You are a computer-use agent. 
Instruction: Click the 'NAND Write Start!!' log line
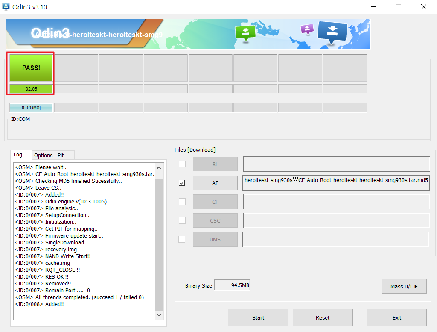(52, 256)
